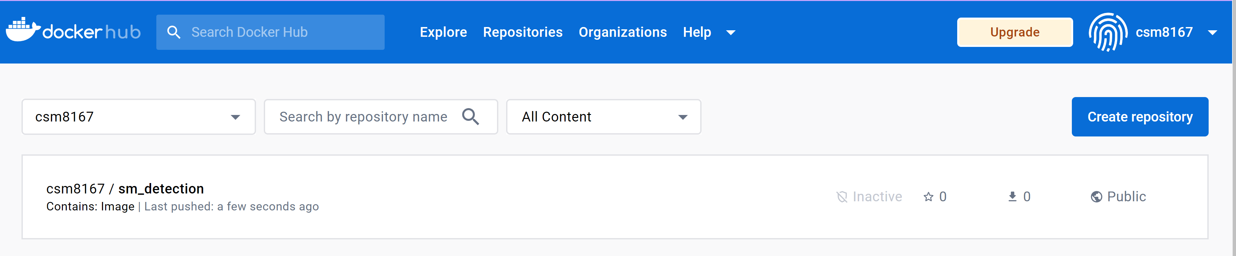Click the fingerprint avatar icon
This screenshot has height=256, width=1236.
[1108, 32]
